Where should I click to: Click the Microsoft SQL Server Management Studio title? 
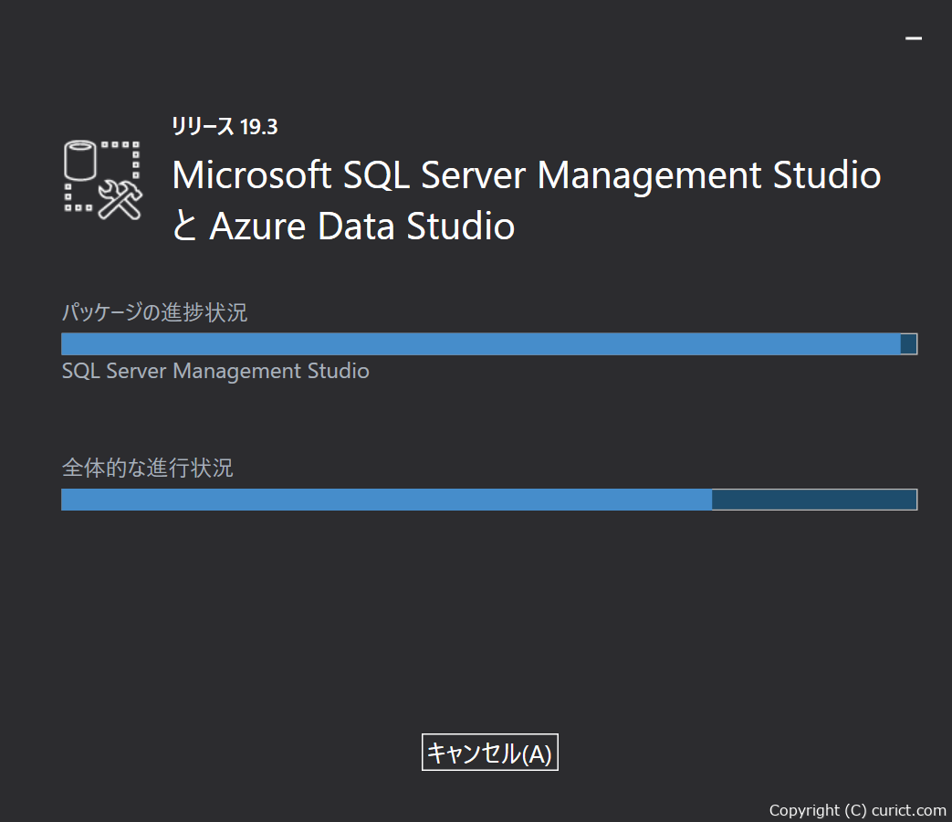point(527,201)
